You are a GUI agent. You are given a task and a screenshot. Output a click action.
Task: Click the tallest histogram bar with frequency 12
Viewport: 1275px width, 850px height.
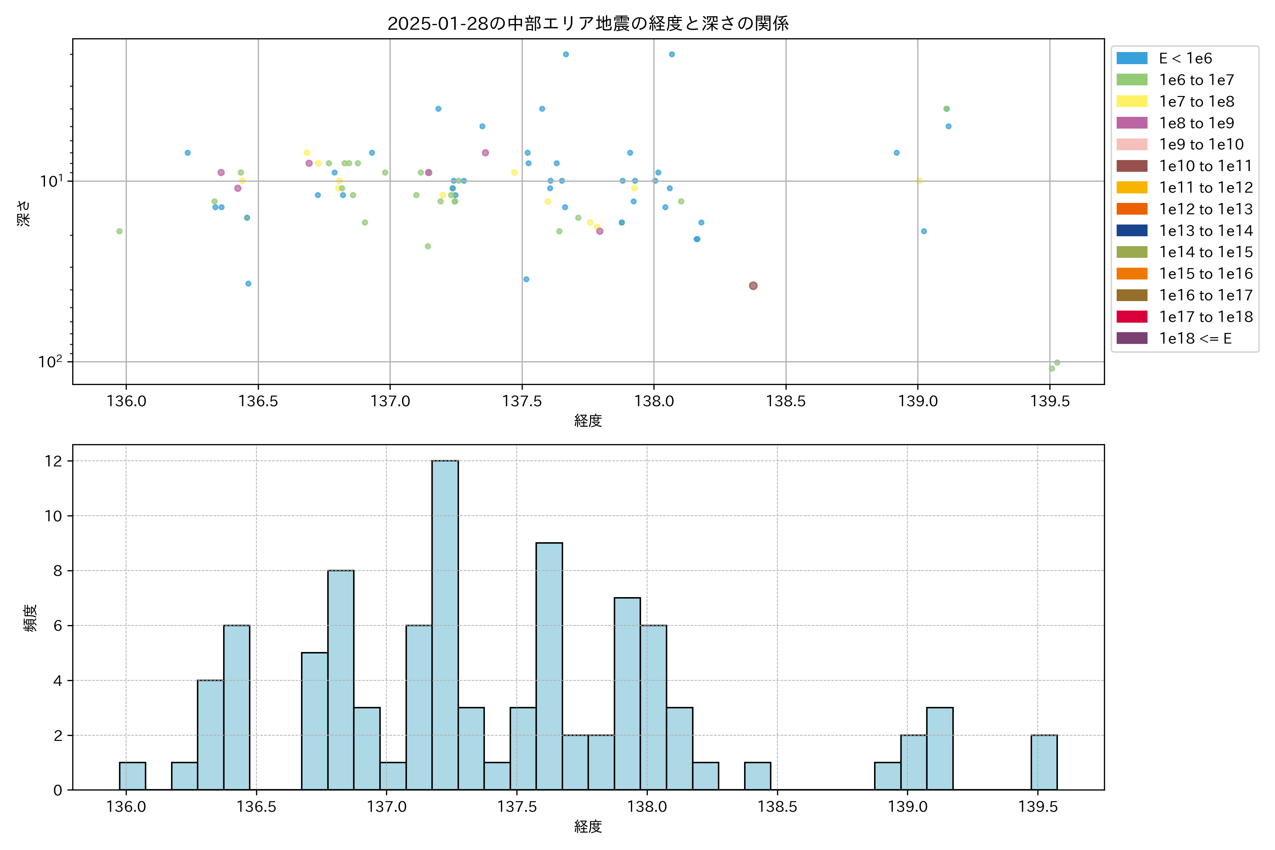[x=445, y=625]
